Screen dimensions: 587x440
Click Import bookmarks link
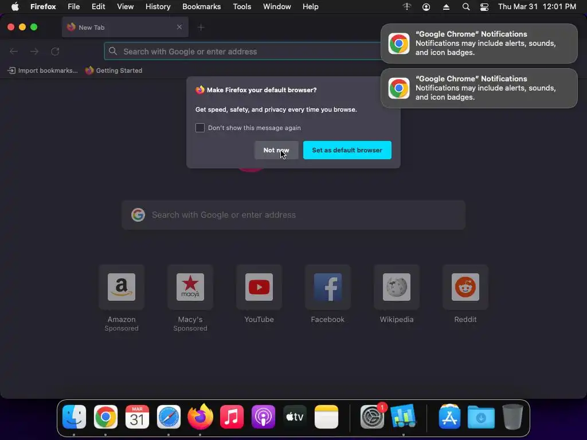coord(42,70)
